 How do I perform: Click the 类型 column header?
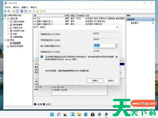[x=72, y=15]
